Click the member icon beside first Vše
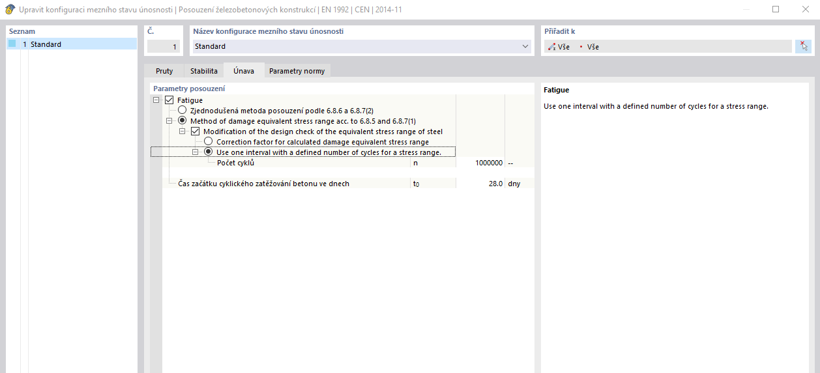Image resolution: width=820 pixels, height=373 pixels. (552, 47)
